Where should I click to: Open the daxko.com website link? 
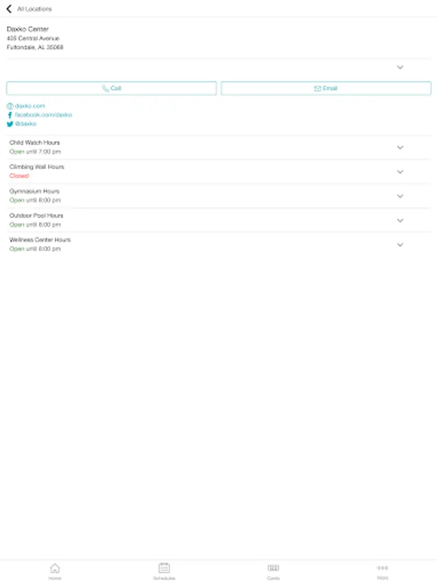click(x=30, y=106)
